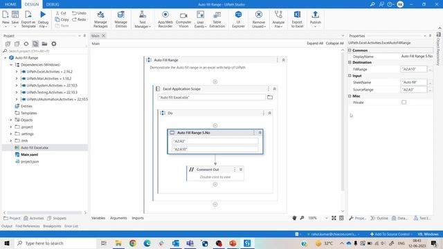
Task: Export workflow to Excel
Action: coord(297,19)
